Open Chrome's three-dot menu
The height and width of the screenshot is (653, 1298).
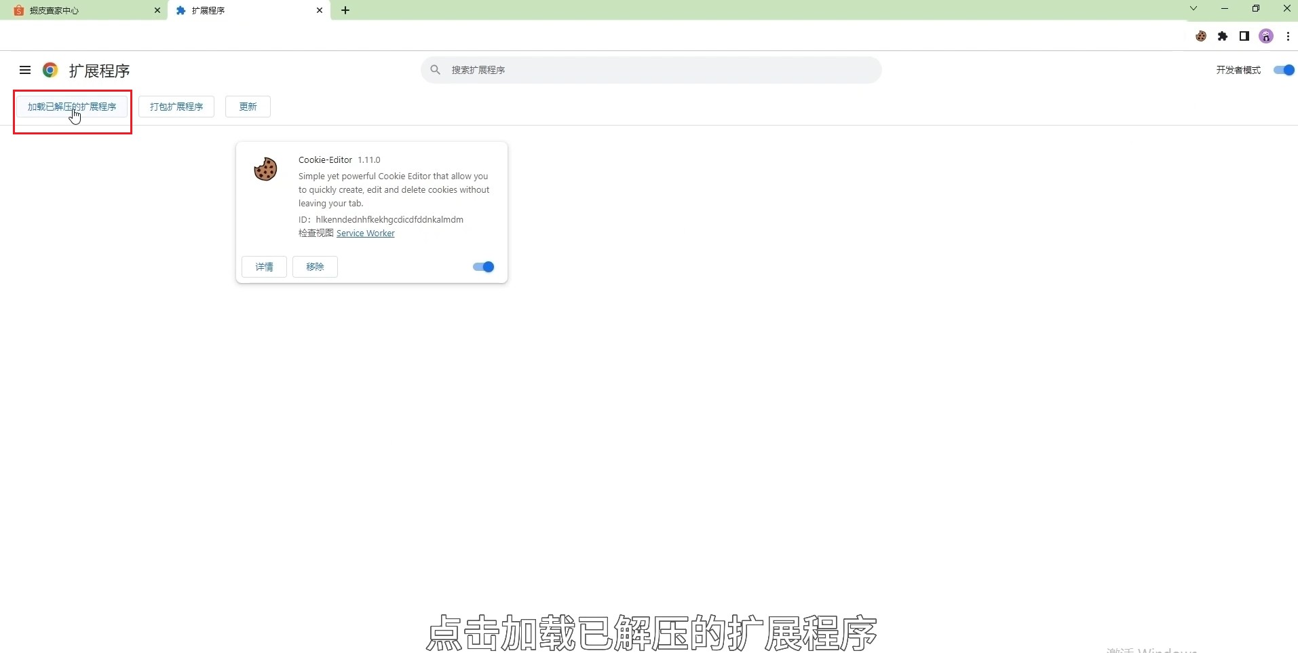click(1288, 36)
